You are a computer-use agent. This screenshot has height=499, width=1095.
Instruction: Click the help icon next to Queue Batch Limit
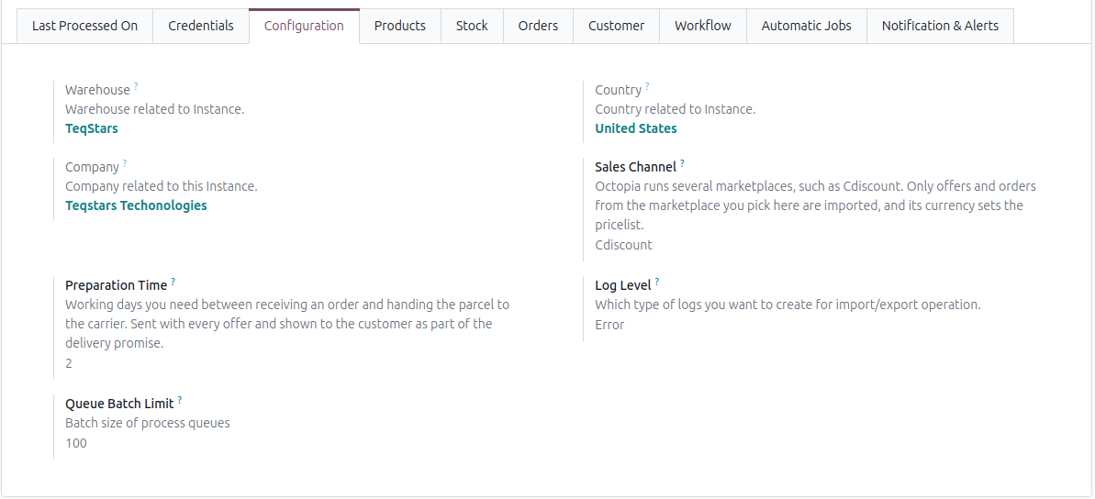coord(180,400)
